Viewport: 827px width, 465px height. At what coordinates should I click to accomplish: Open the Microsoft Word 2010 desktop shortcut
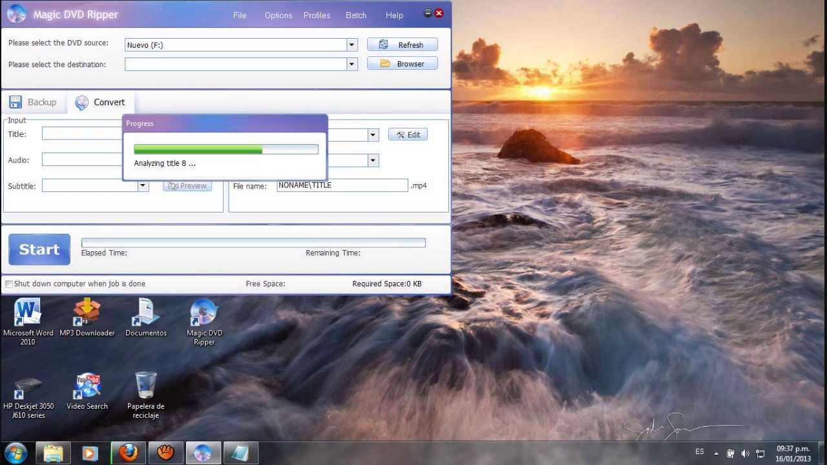tap(28, 321)
